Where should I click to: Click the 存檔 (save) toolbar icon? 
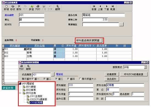pyautogui.click(x=44, y=8)
